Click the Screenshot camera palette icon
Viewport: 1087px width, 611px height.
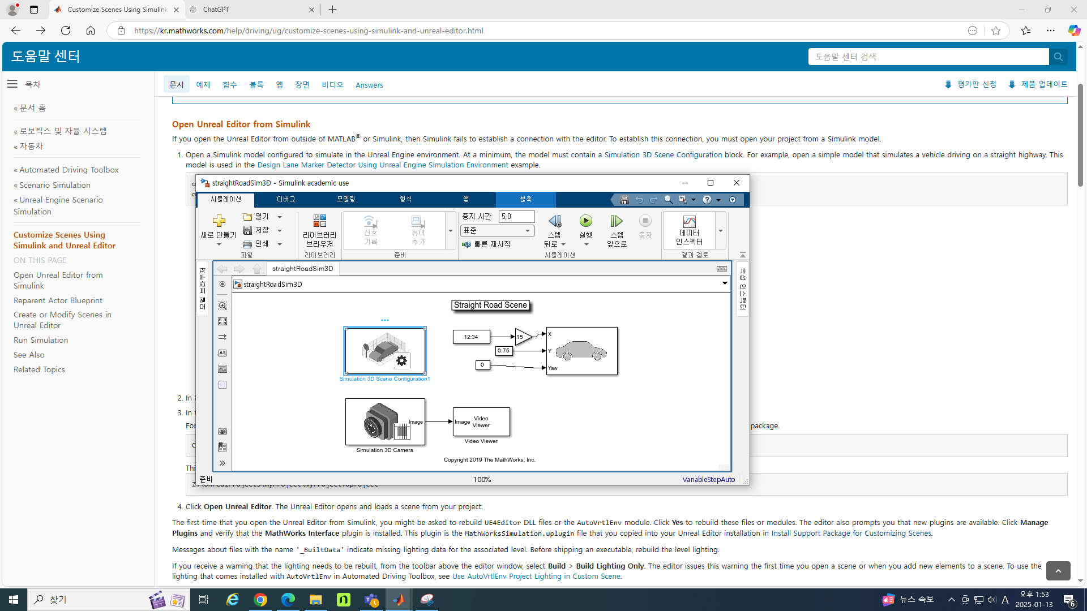222,431
